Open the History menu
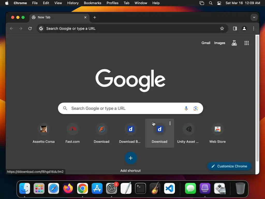The image size is (265, 199). [x=73, y=3]
